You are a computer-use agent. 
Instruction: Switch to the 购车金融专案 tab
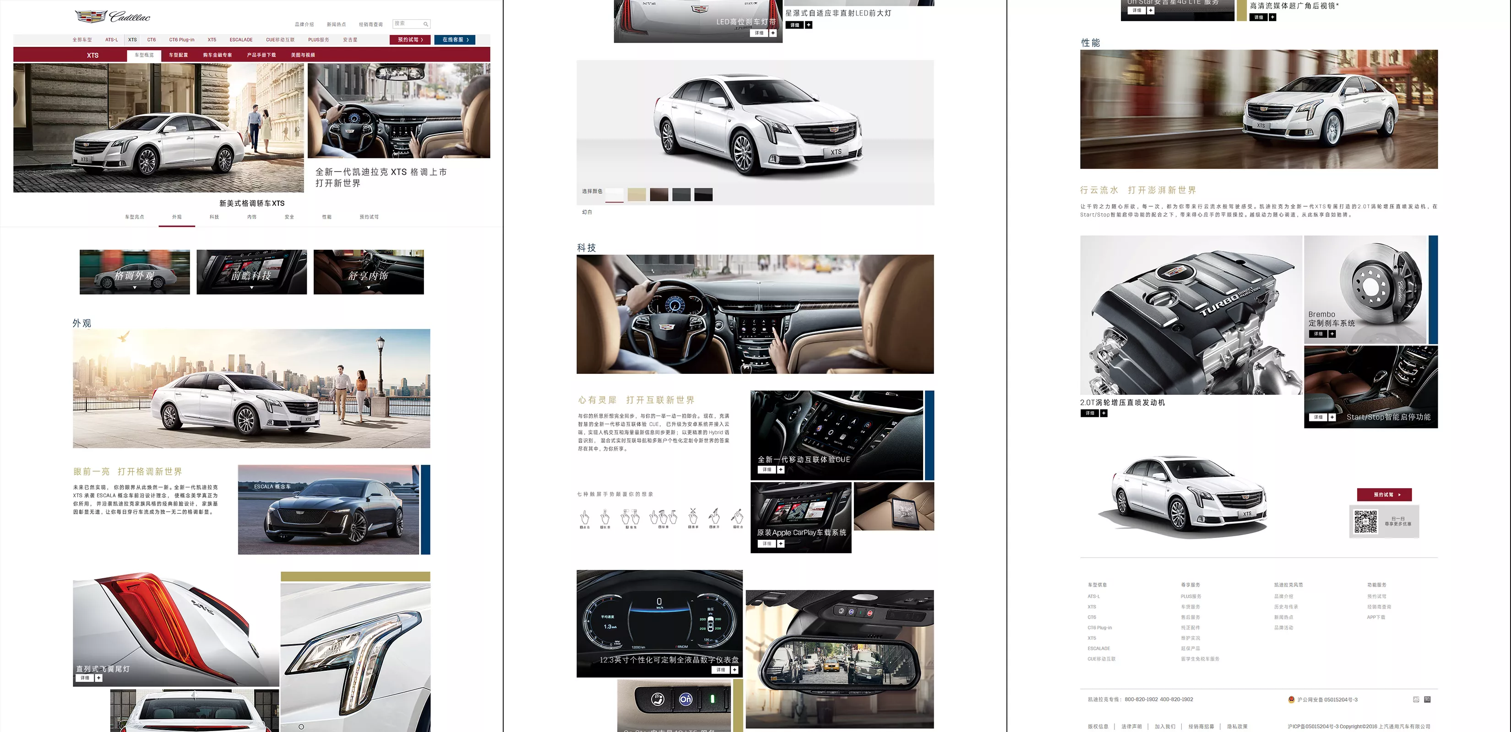217,55
